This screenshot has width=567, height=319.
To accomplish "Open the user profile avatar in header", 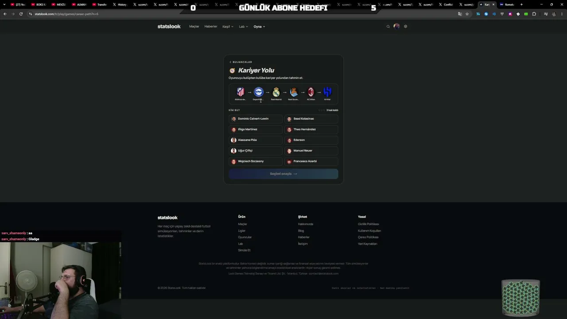I will pos(396,27).
